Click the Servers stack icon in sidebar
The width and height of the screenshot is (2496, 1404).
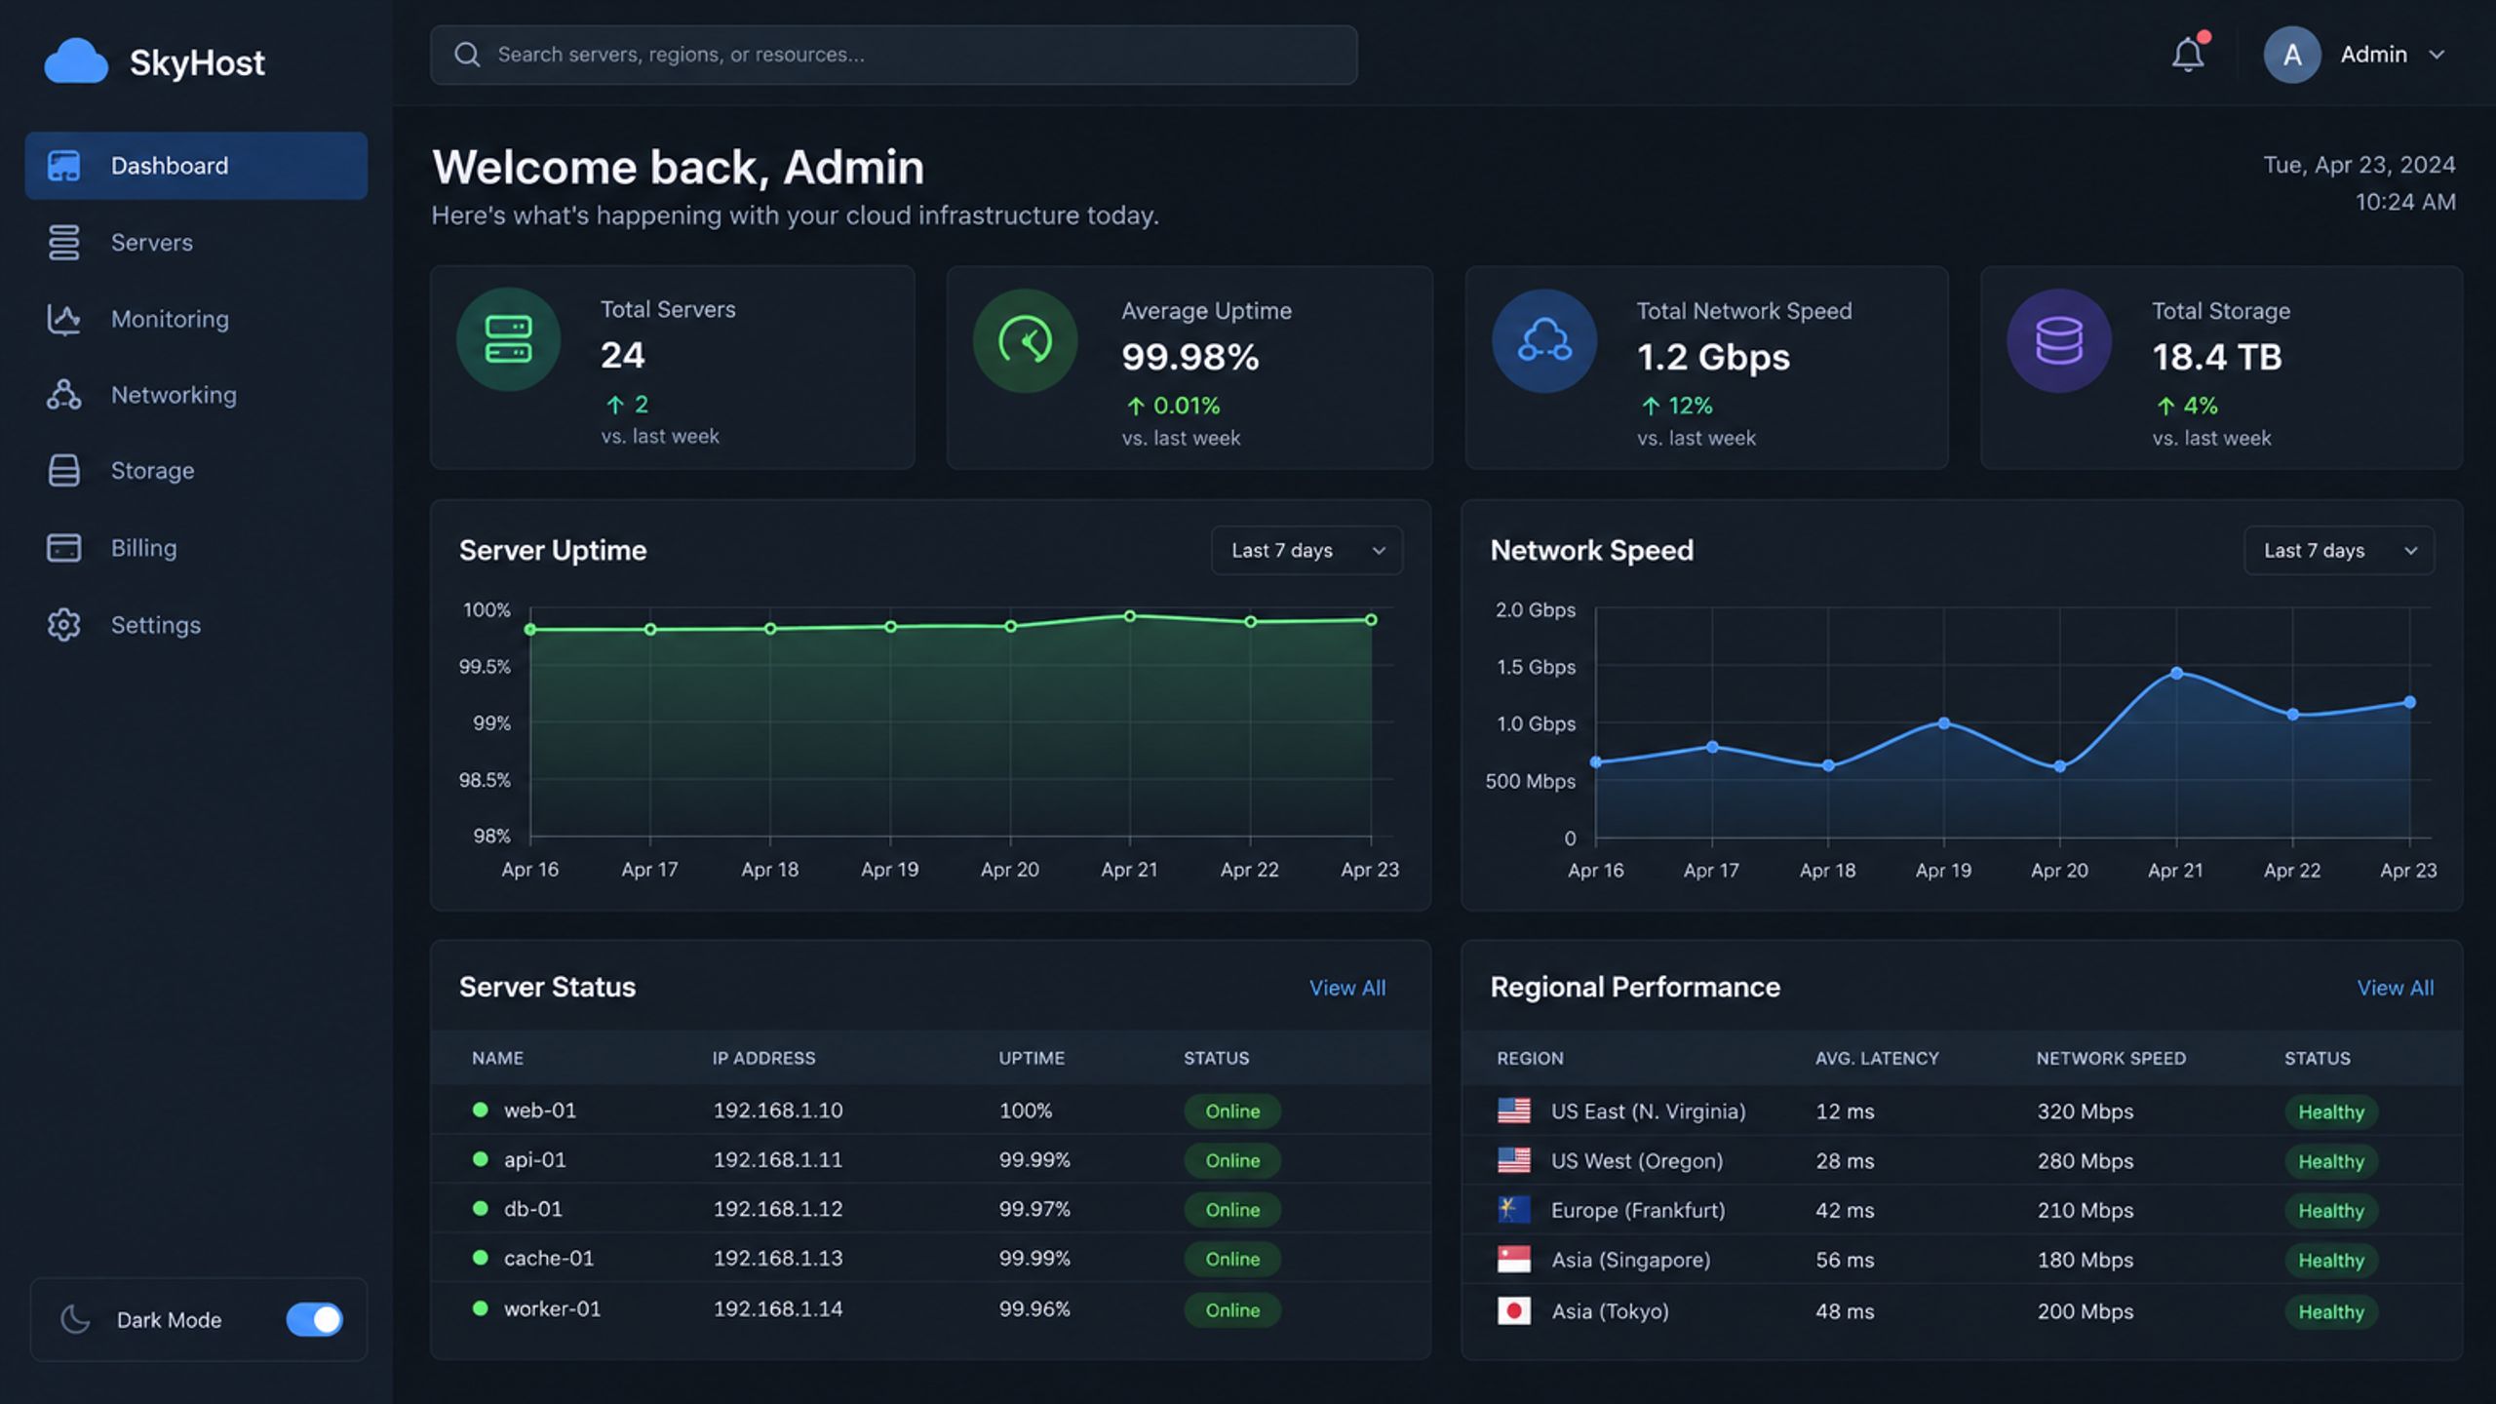tap(63, 242)
